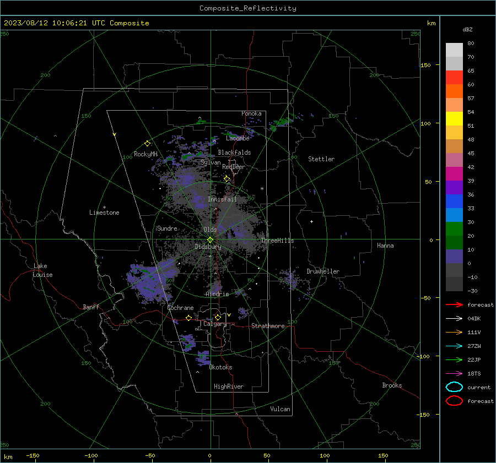Click the orange 111V arrow icon
Screen dimensions: 496x463
click(x=454, y=332)
